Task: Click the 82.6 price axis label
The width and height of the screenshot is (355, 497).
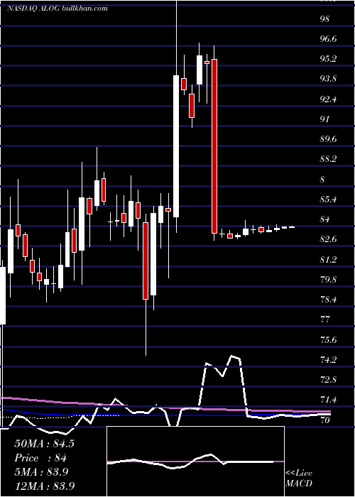Action: tap(328, 239)
